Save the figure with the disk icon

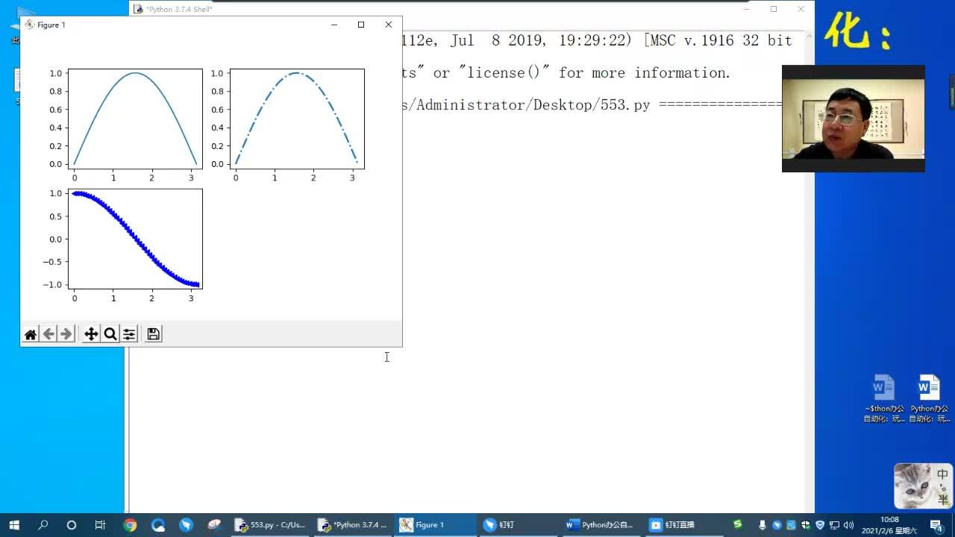[153, 334]
